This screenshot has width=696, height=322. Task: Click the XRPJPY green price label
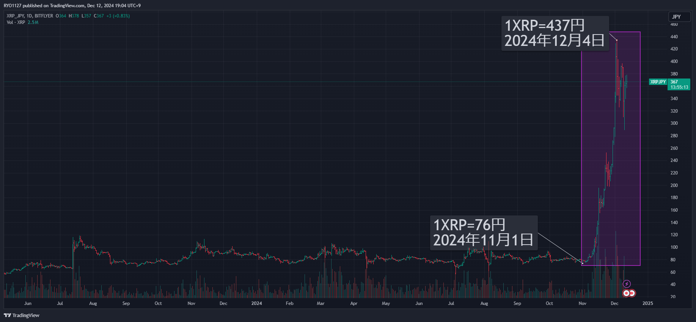click(658, 82)
